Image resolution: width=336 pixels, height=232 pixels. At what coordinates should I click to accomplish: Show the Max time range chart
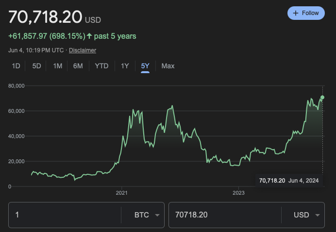168,66
